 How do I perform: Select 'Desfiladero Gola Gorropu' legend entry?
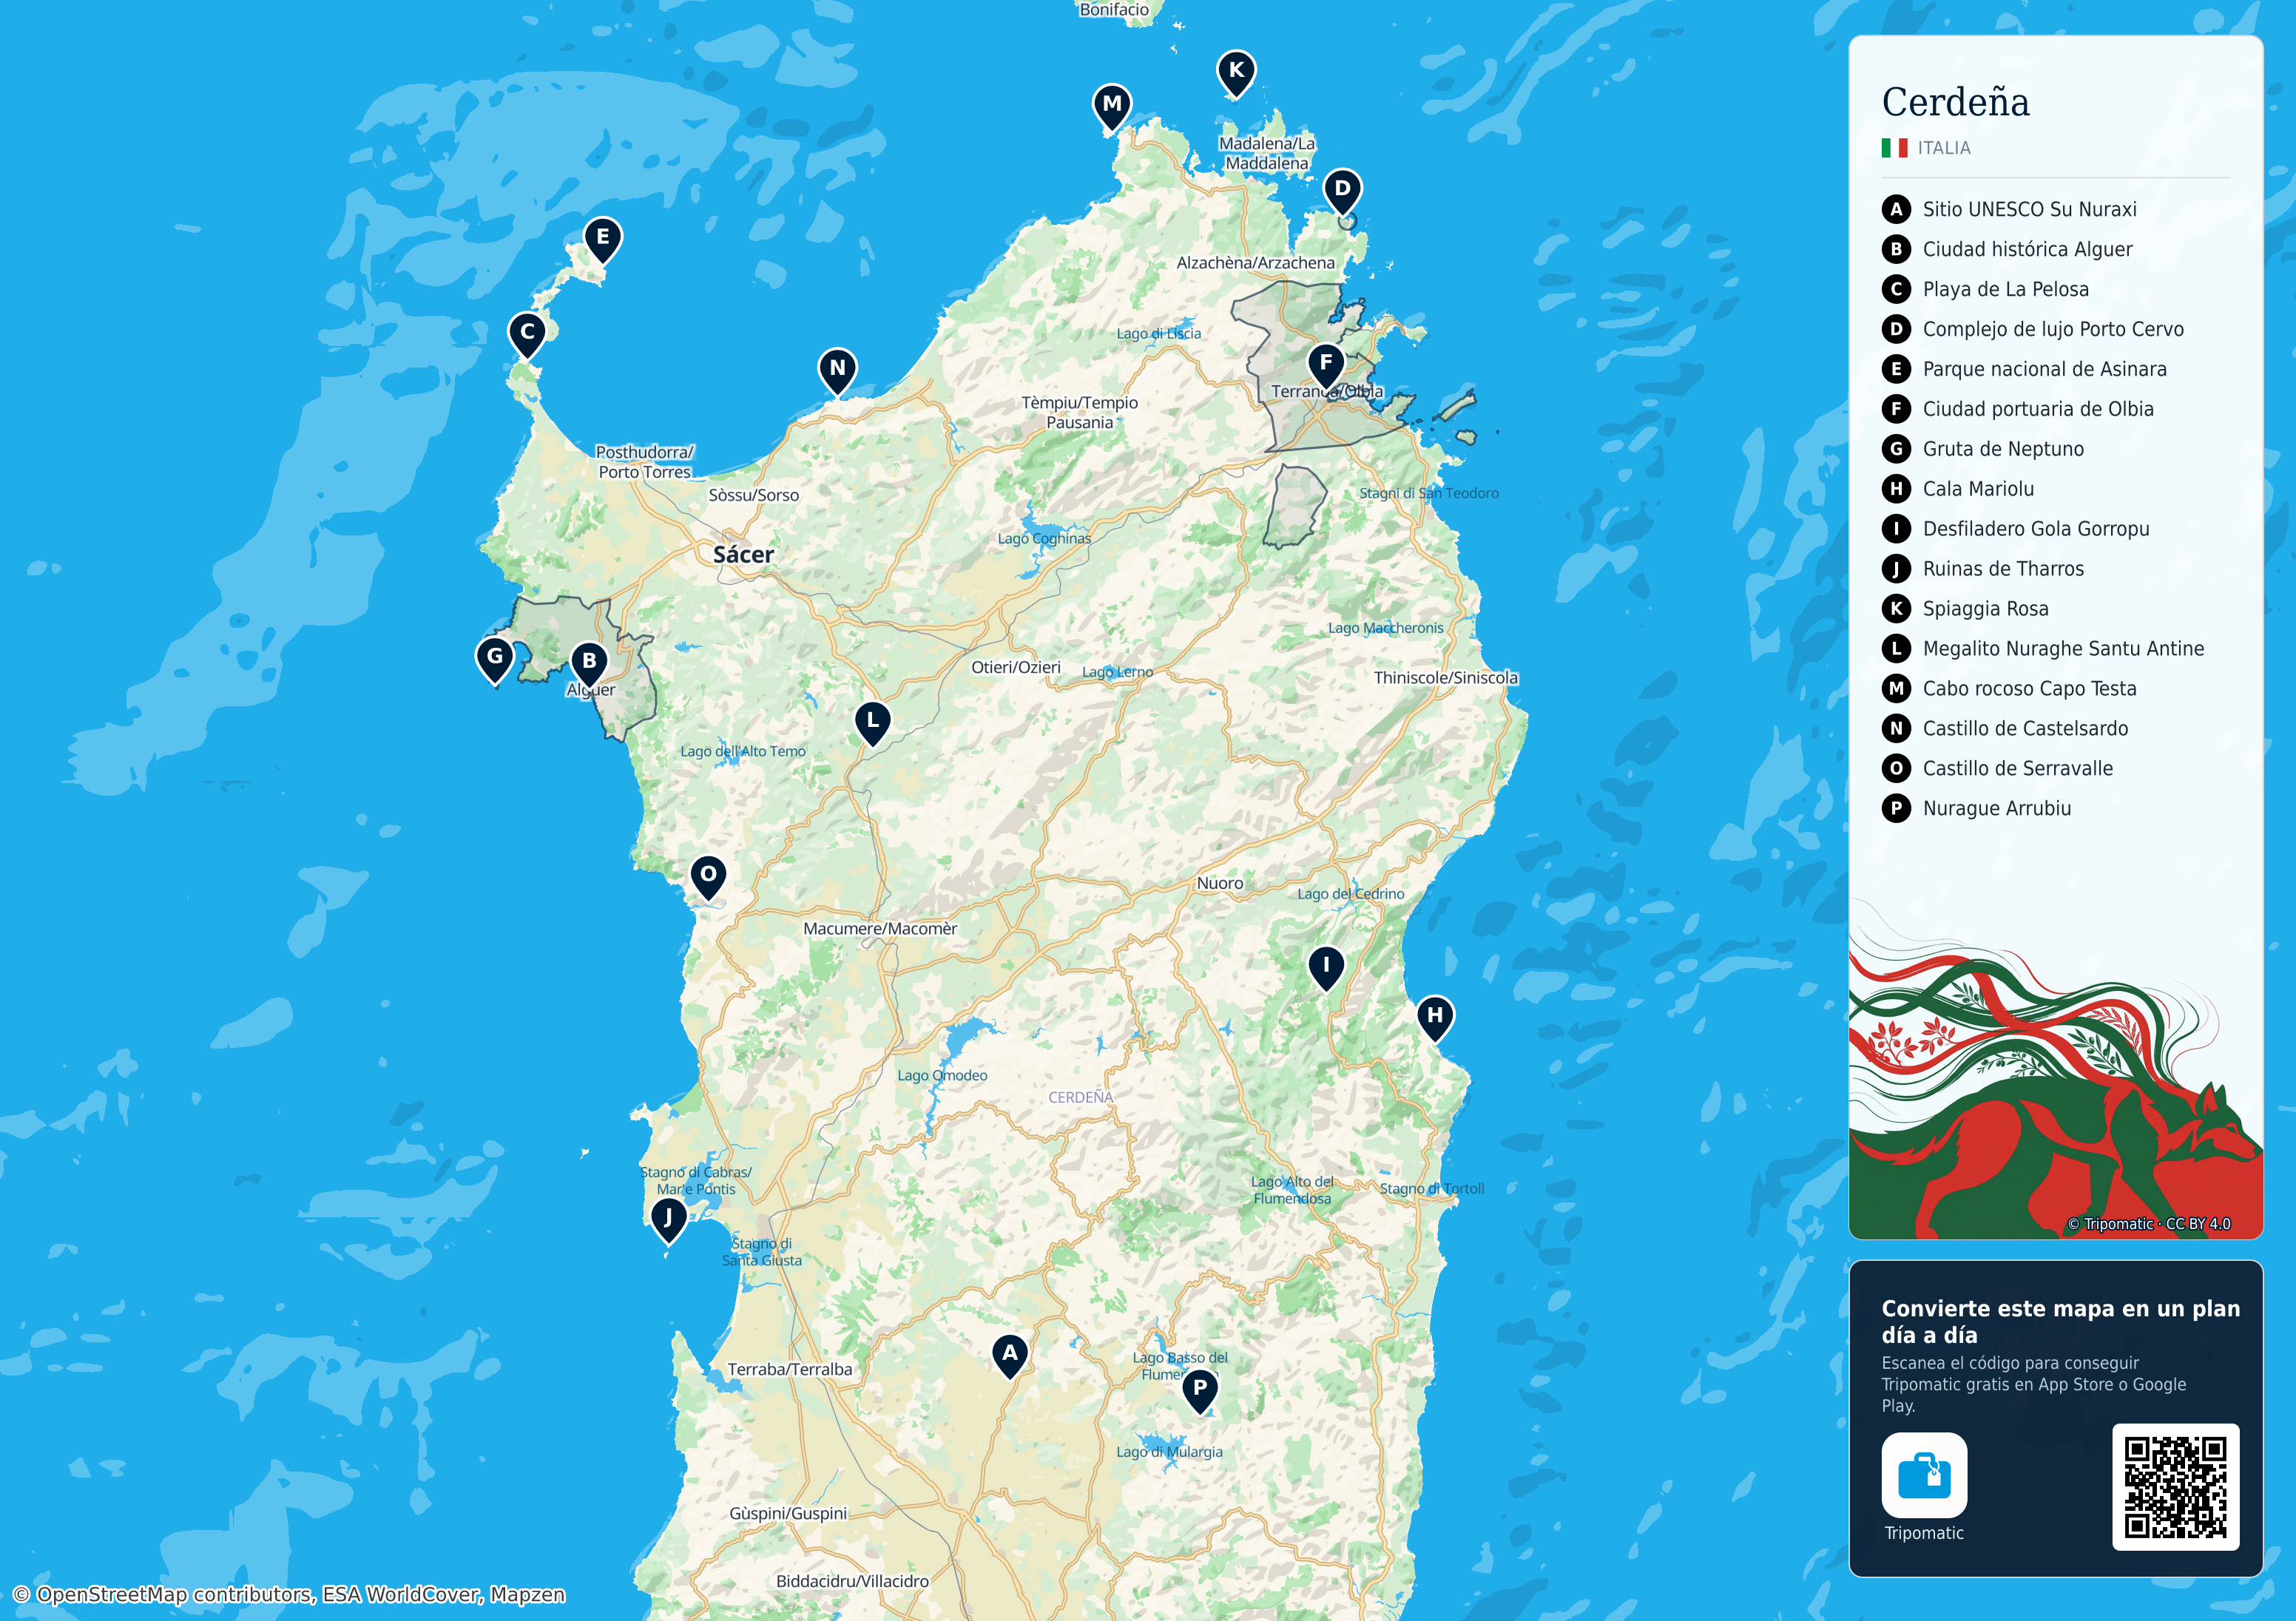2036,529
